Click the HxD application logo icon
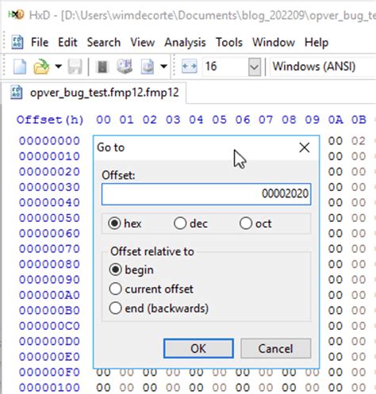 point(16,15)
